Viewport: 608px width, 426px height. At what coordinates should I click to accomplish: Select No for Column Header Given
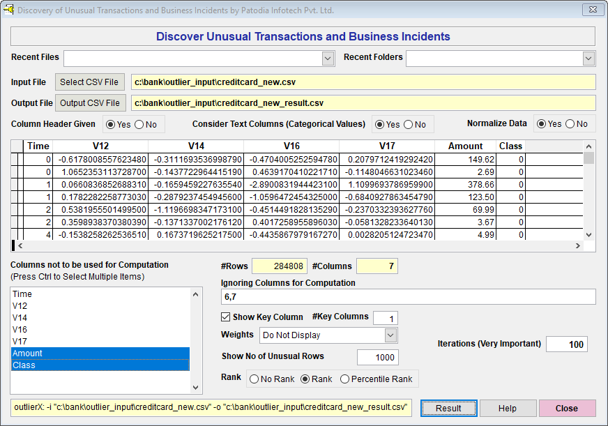coord(139,125)
